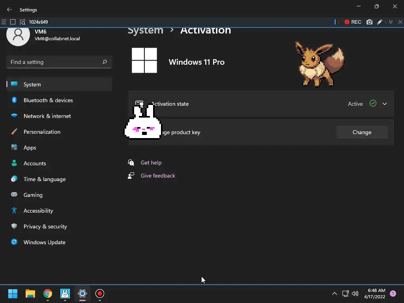Click the blue audio level indicator in recorder bar
This screenshot has height=303, width=404.
[x=336, y=22]
